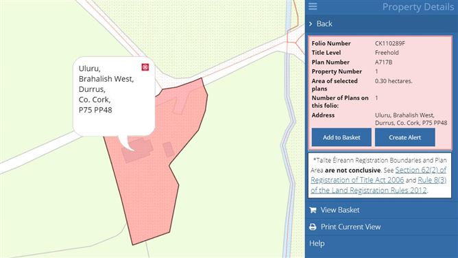Viewport: 458px width, 258px height.
Task: Click the shopping cart basket icon
Action: [313, 210]
